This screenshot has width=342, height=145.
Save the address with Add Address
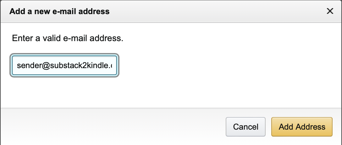pos(302,127)
